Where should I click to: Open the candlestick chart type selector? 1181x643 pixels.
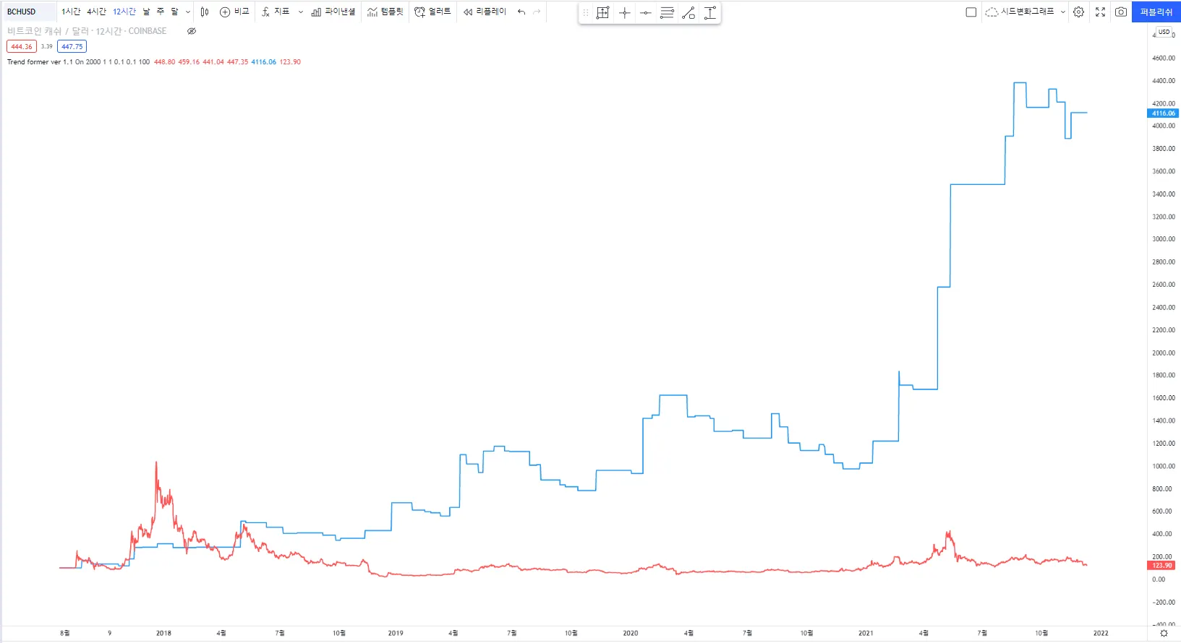(x=205, y=12)
